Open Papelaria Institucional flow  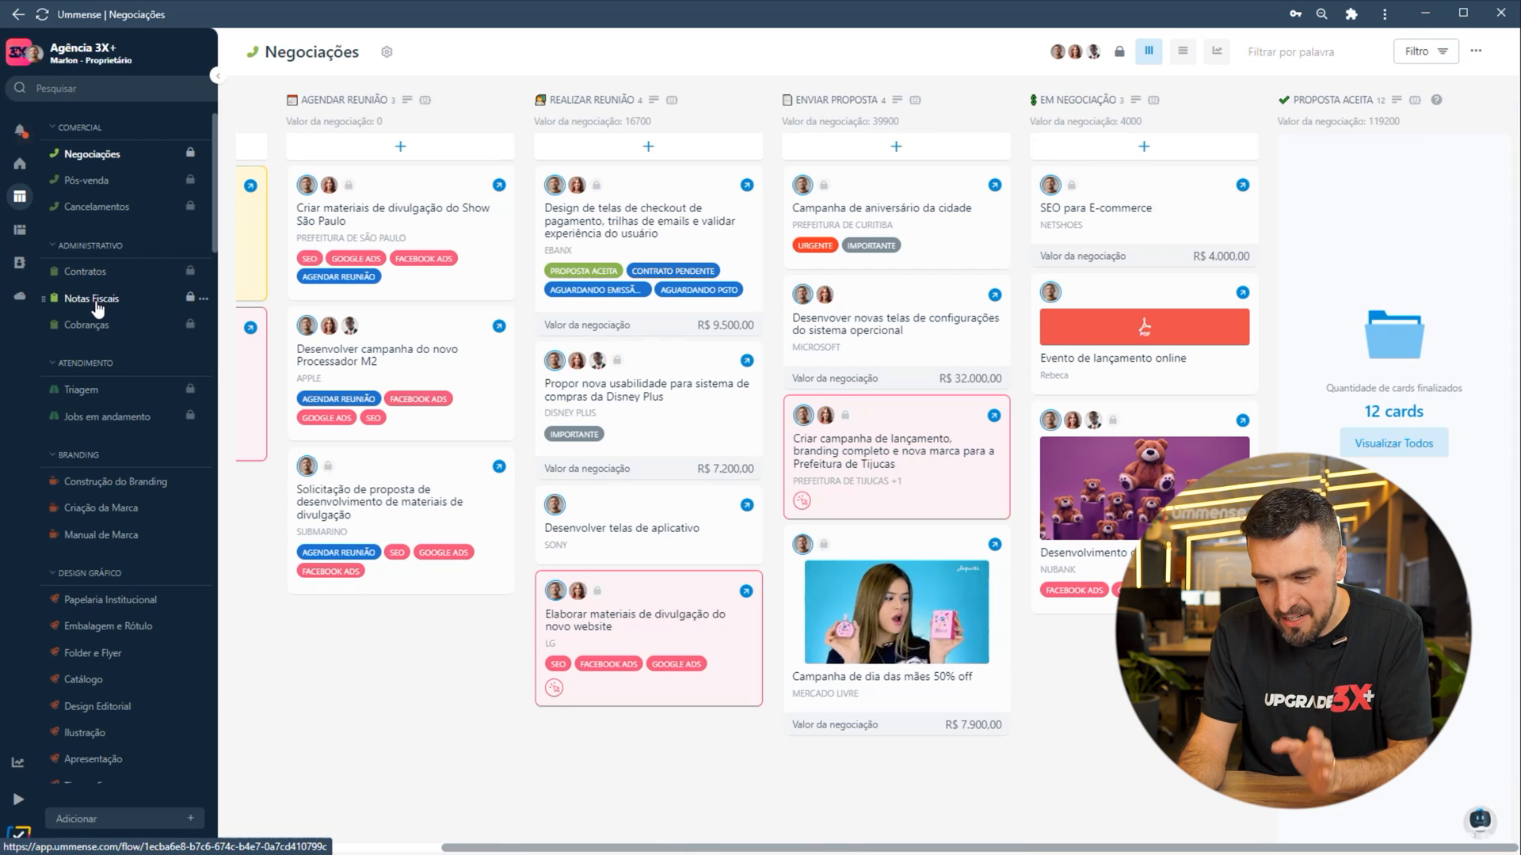[x=110, y=599]
